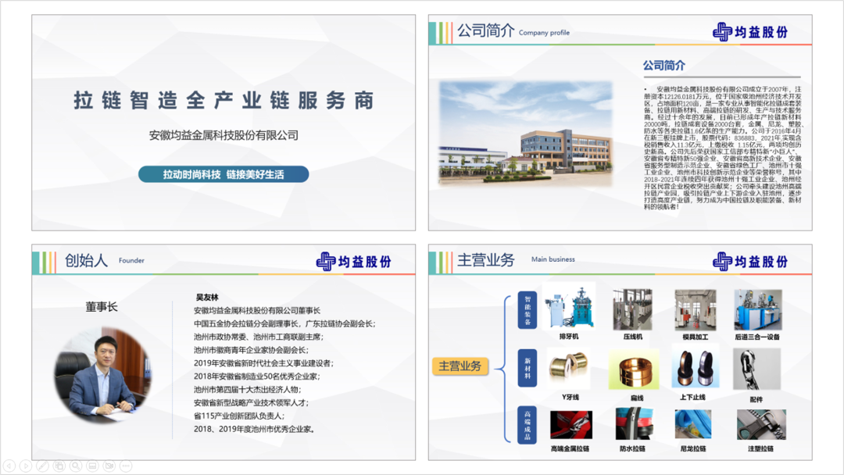
Task: Click the 均益股份 logo on 创始人 slide
Action: point(354,262)
